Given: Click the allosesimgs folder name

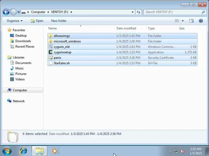Looking at the screenshot, I should coord(62,36).
